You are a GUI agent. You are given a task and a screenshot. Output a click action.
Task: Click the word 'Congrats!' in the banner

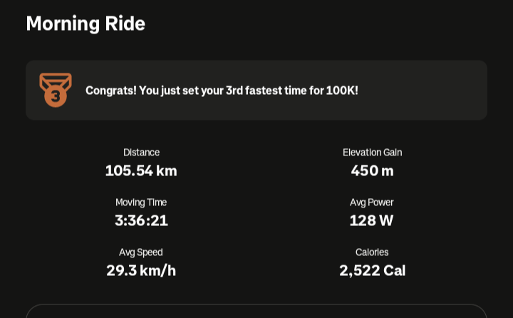click(x=111, y=91)
